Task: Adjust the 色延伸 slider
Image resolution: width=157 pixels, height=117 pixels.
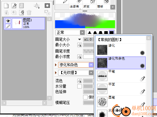Action: (89, 92)
